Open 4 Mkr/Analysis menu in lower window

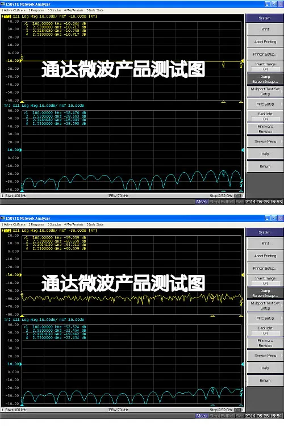74,224
